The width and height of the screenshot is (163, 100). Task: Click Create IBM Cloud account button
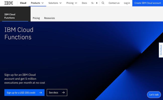148,3
